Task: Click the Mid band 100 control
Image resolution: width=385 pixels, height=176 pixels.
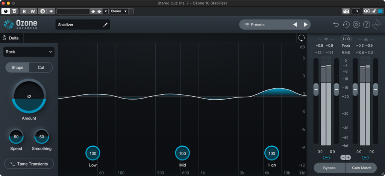Action: click(x=182, y=153)
